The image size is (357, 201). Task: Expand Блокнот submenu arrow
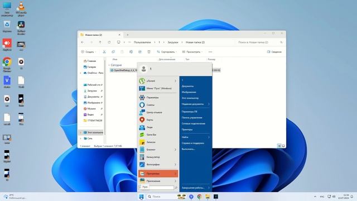point(175,150)
